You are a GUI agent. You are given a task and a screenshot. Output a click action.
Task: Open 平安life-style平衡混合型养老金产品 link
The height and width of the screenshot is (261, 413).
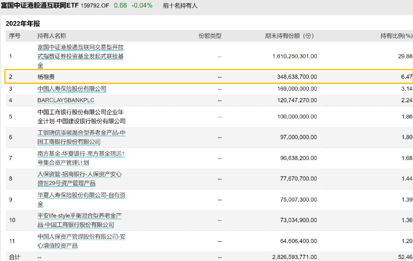pyautogui.click(x=79, y=220)
